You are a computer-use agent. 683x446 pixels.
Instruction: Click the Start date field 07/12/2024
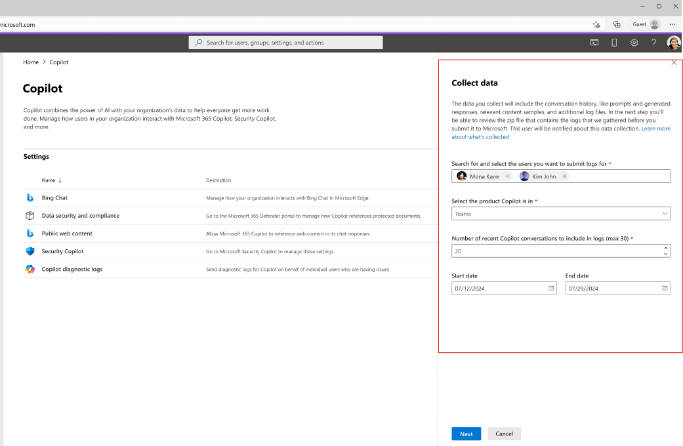click(504, 289)
